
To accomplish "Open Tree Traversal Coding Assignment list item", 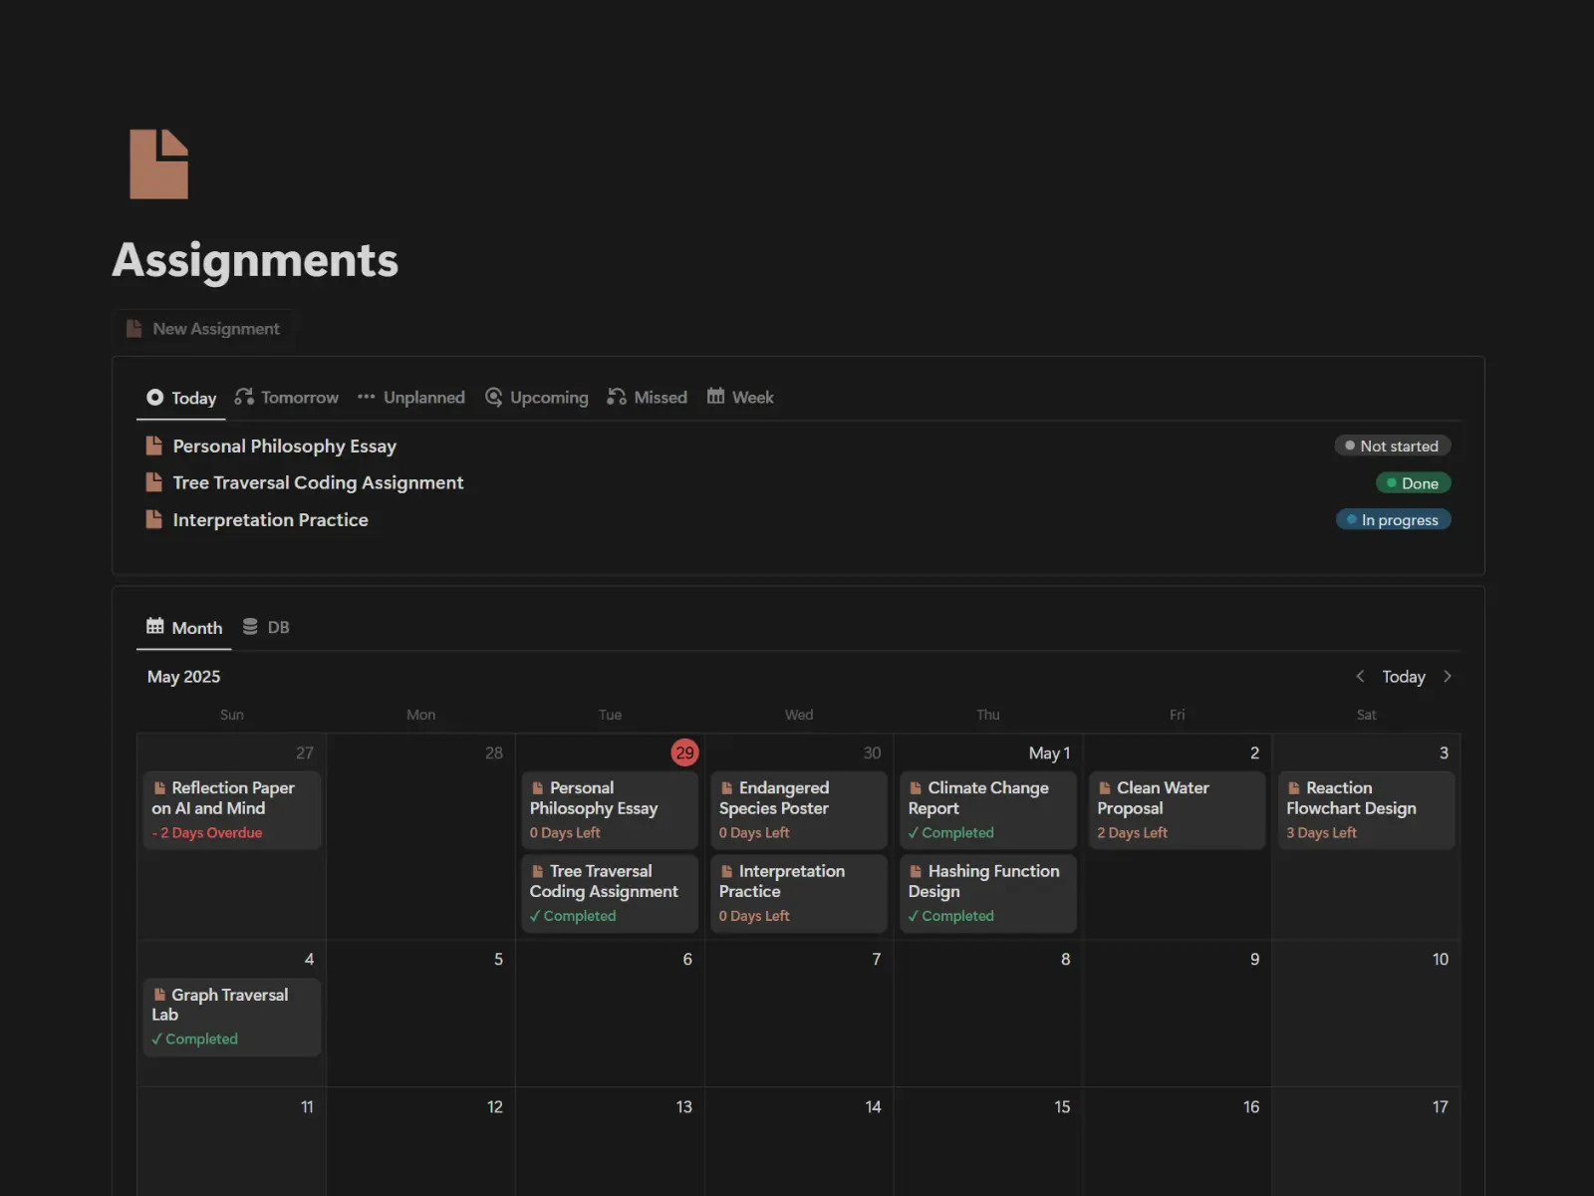I will 318,483.
